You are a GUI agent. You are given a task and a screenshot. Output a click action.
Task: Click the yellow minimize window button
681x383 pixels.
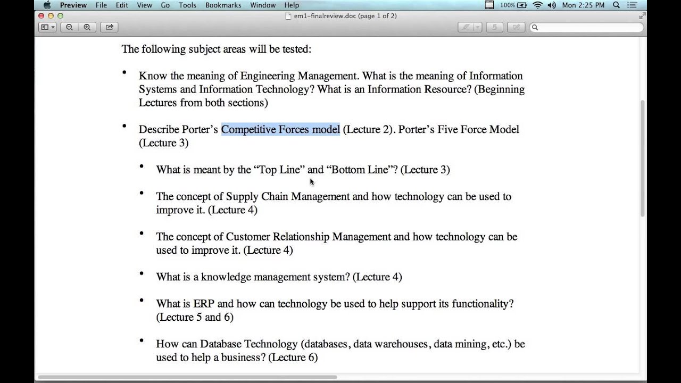(x=51, y=16)
